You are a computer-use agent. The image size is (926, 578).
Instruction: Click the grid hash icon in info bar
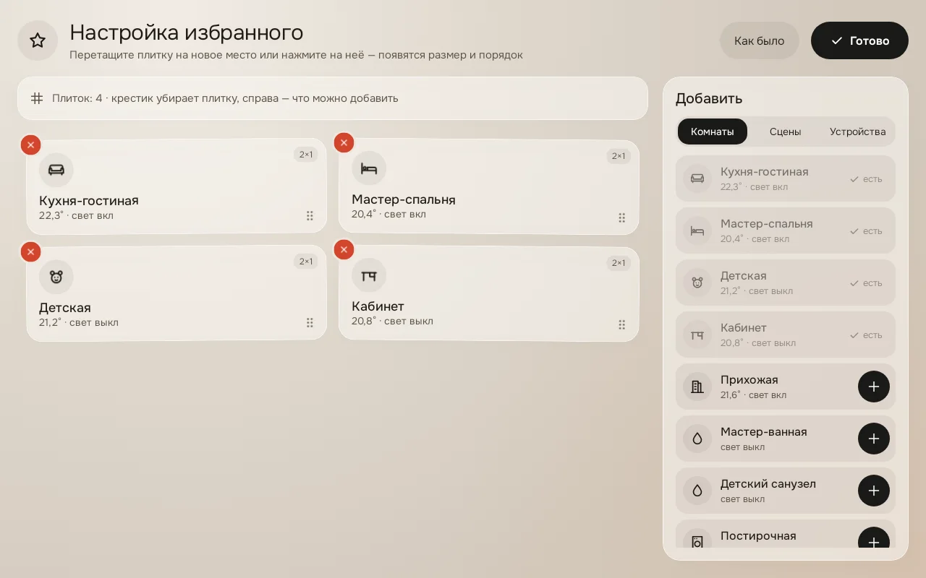click(37, 98)
